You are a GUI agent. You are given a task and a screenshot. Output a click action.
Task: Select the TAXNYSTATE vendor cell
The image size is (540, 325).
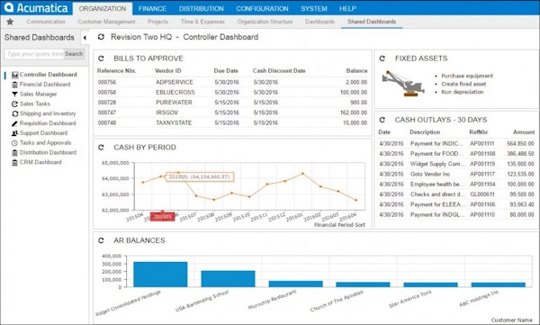point(174,122)
